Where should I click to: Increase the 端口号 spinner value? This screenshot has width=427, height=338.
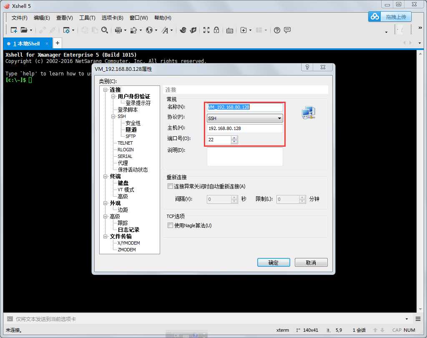234,138
